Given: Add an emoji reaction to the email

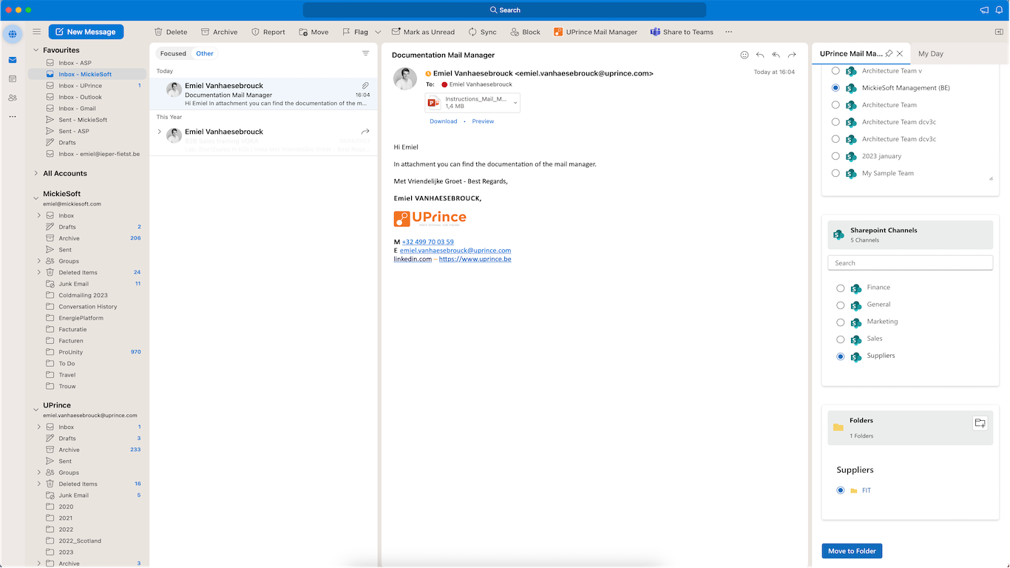Looking at the screenshot, I should (x=745, y=55).
